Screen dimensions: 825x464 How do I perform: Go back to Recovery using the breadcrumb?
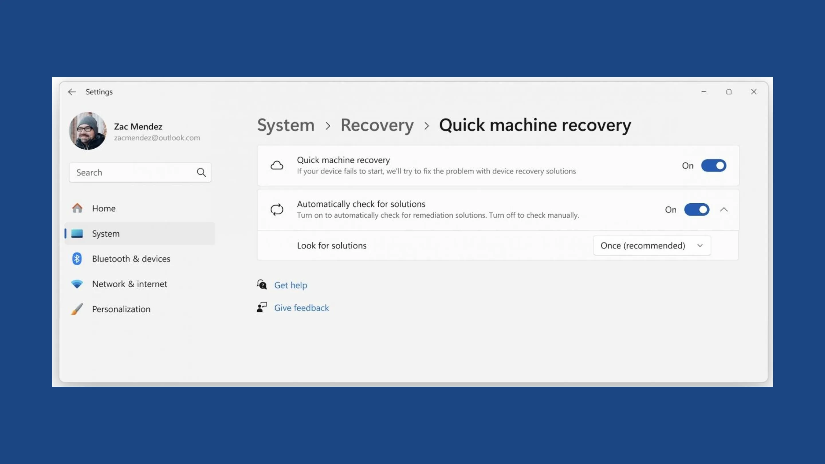[x=377, y=125]
